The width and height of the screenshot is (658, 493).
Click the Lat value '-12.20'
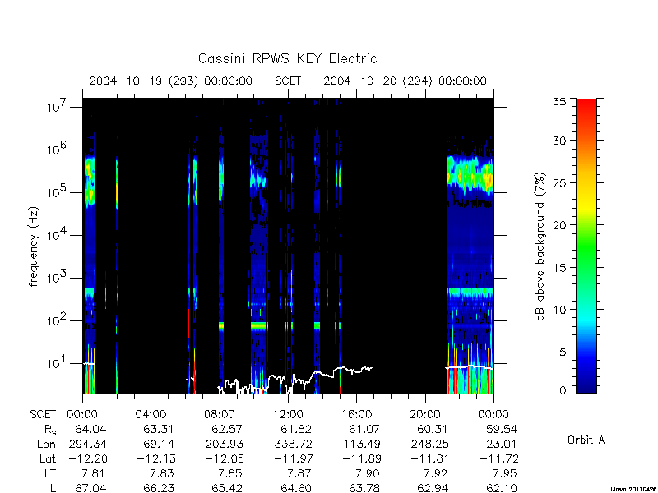(x=87, y=458)
